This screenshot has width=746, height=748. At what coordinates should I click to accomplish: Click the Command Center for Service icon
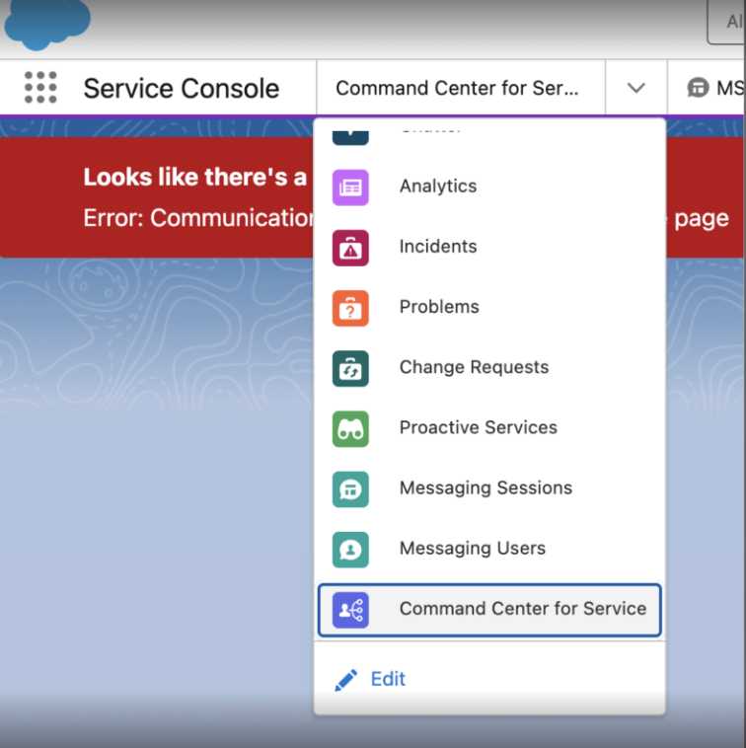pos(350,610)
